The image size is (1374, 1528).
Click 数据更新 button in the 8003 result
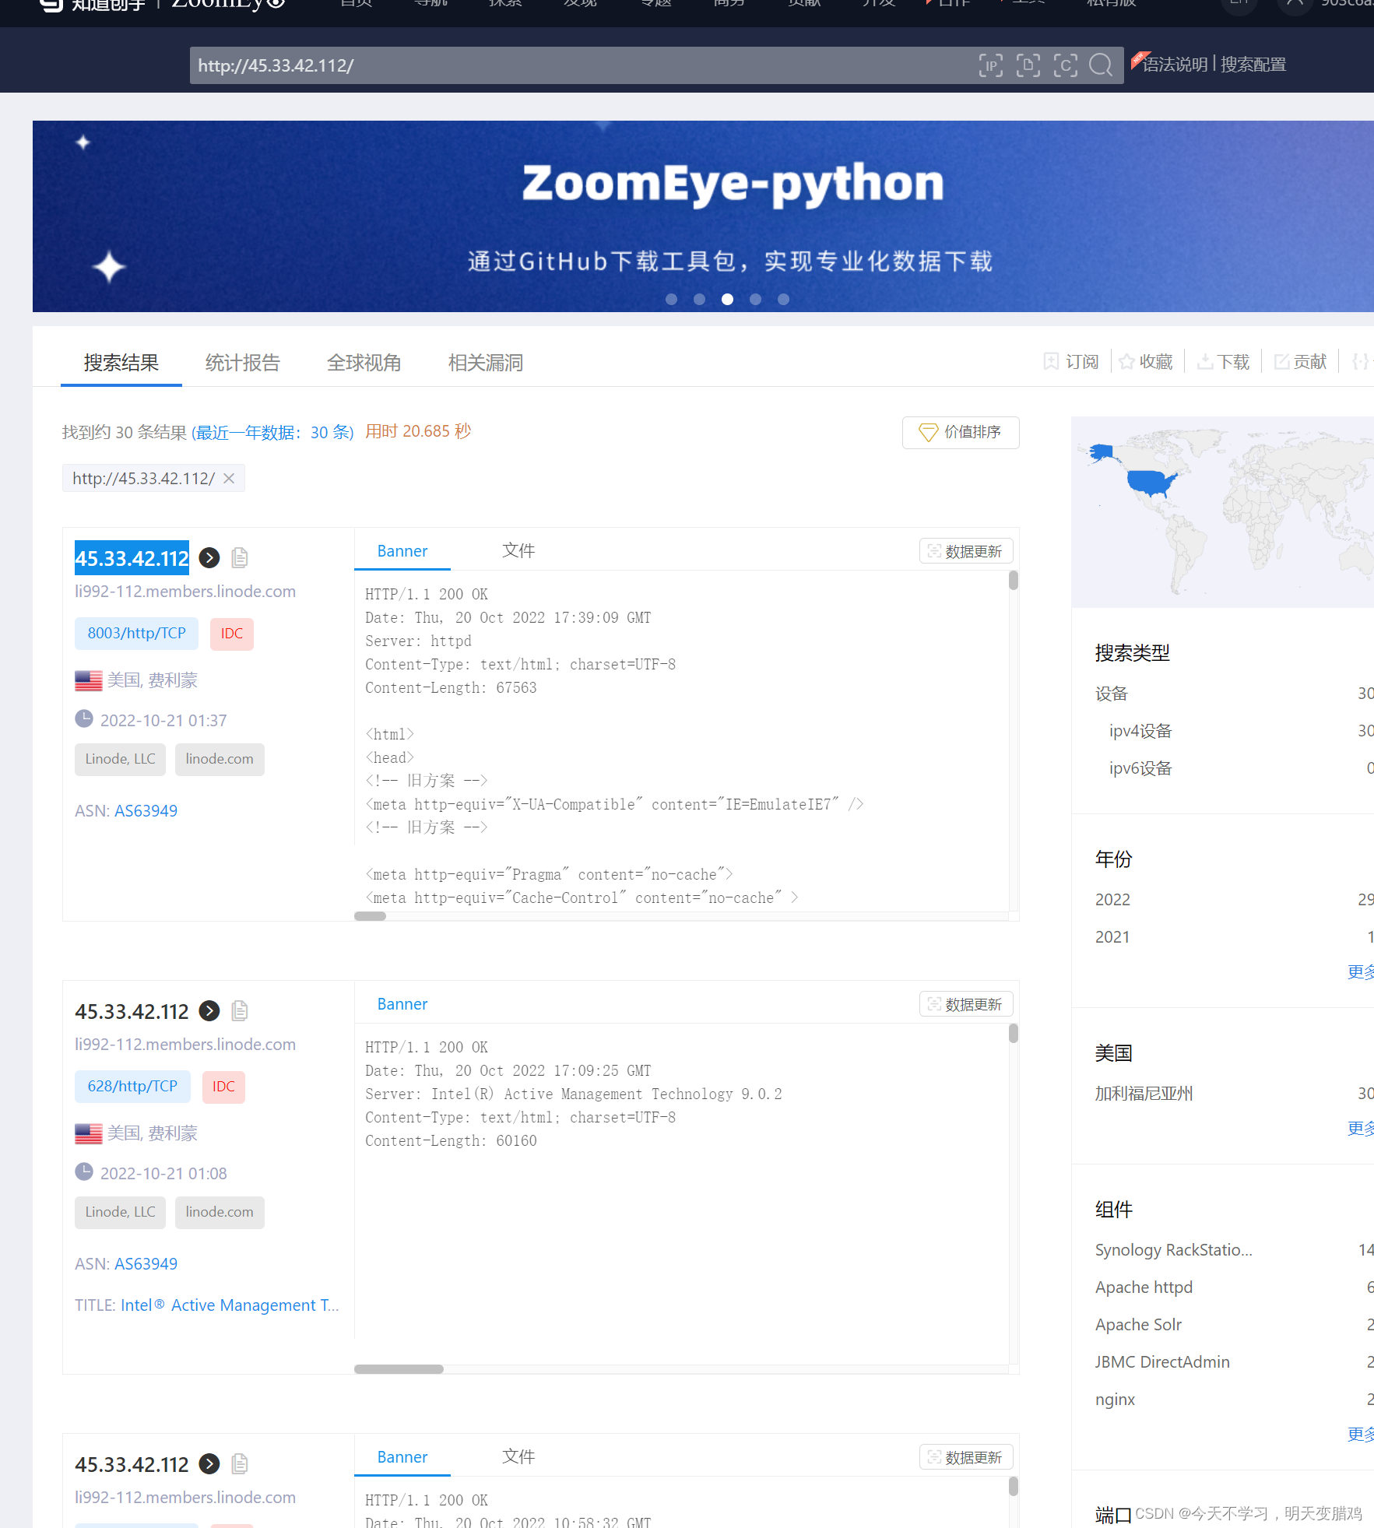966,551
